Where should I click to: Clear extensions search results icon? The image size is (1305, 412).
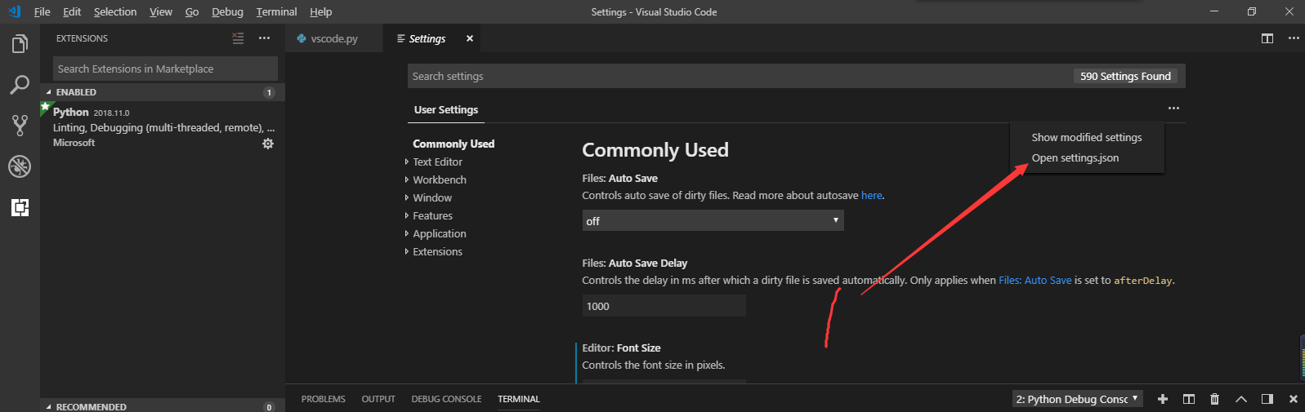pyautogui.click(x=238, y=38)
